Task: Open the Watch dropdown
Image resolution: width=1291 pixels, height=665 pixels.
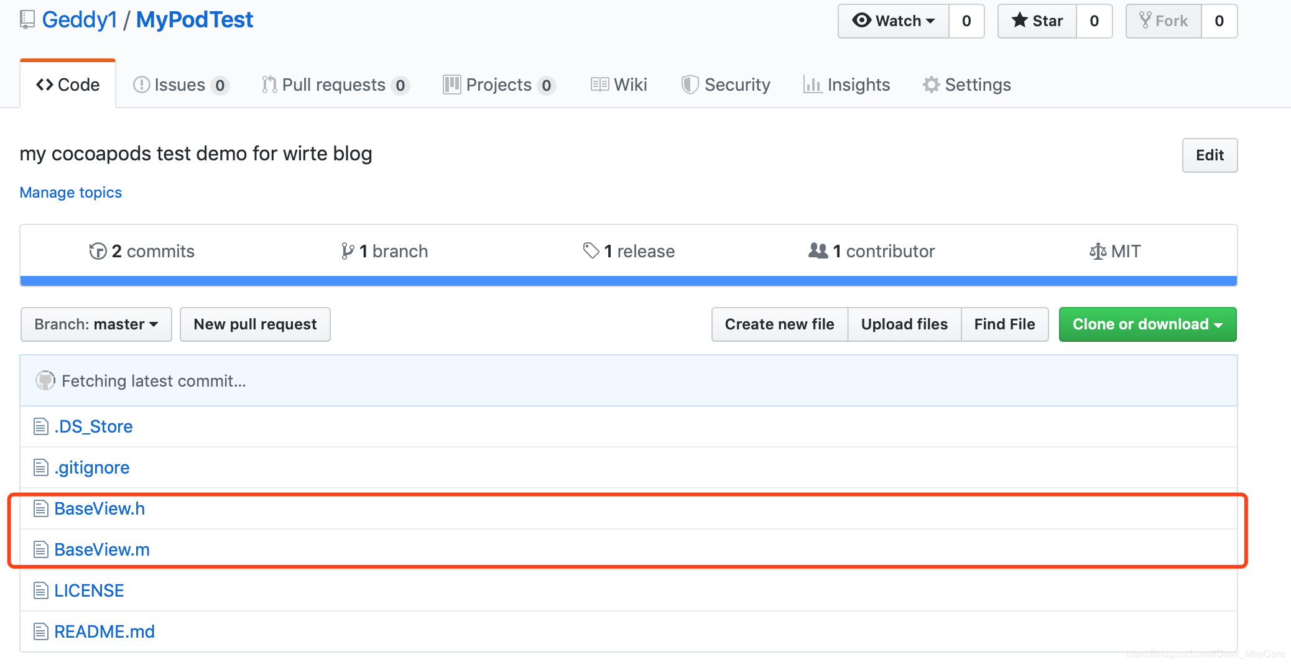Action: click(893, 21)
